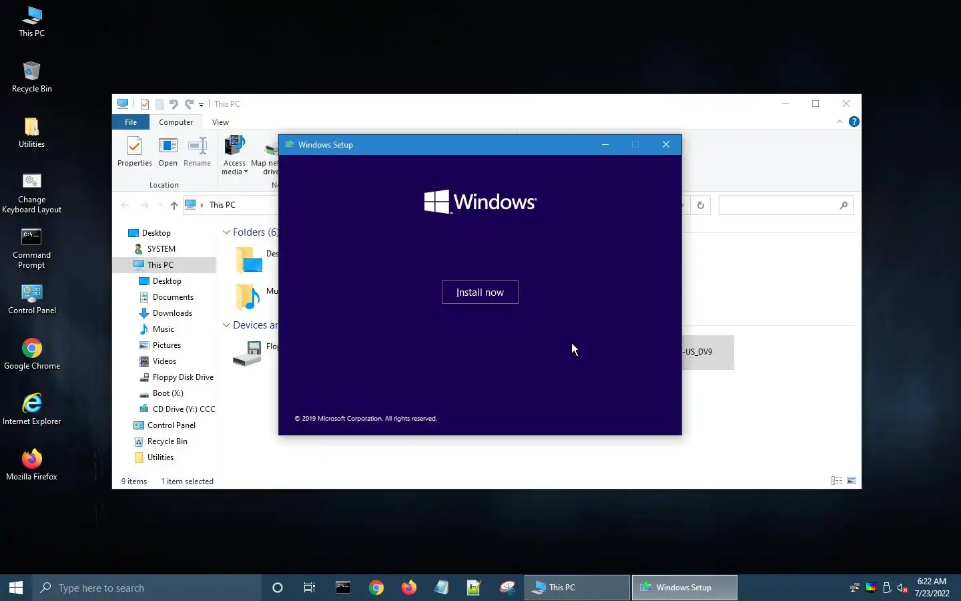
Task: Switch to details view icon in status bar
Action: click(x=836, y=481)
